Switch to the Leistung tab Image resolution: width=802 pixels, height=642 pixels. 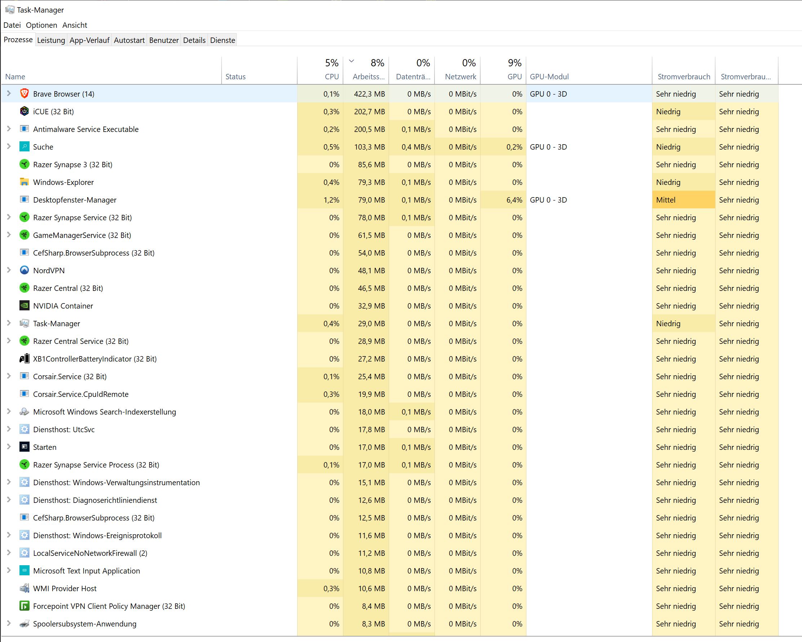(x=51, y=40)
